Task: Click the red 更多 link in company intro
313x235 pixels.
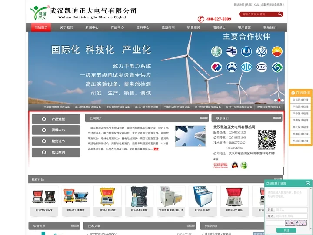Action: 156,149
